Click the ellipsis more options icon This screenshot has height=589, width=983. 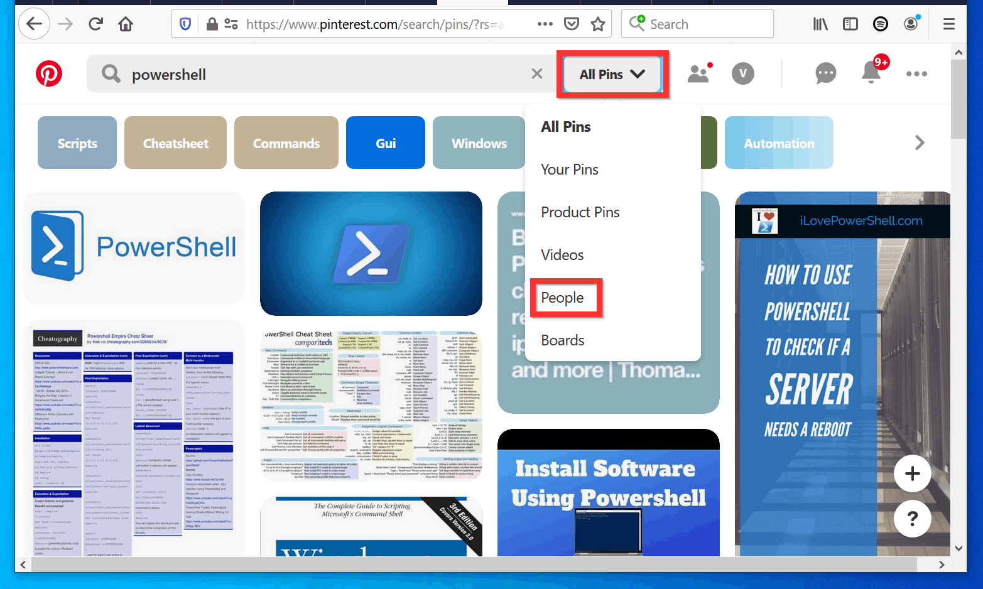point(916,73)
